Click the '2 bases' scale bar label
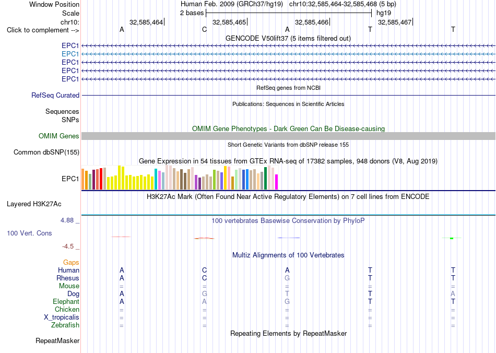The height and width of the screenshot is (353, 496). point(192,13)
